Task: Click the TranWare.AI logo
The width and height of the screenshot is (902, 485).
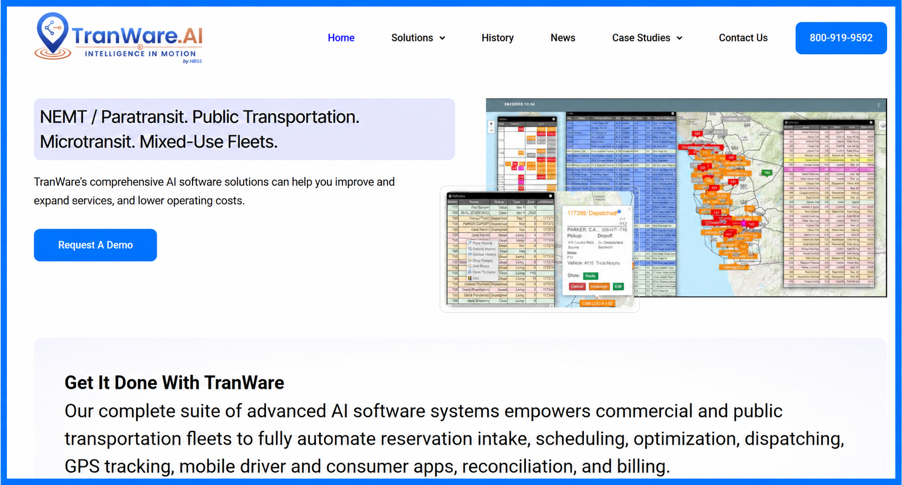Action: point(119,38)
